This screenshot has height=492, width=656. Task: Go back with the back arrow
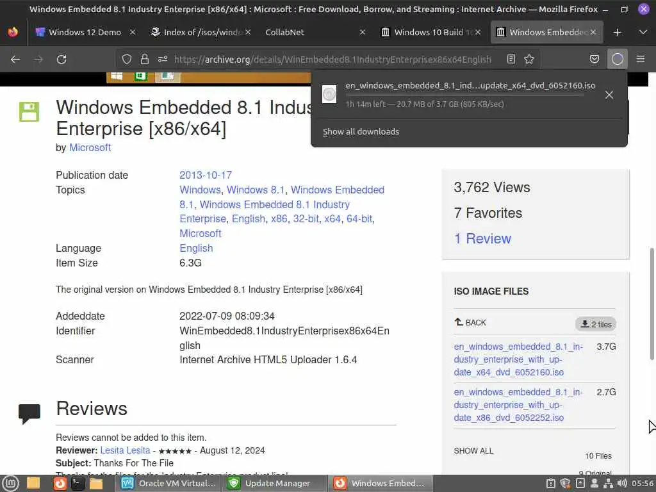point(15,60)
